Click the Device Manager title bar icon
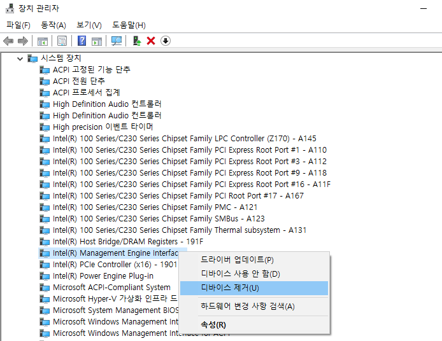 10,8
